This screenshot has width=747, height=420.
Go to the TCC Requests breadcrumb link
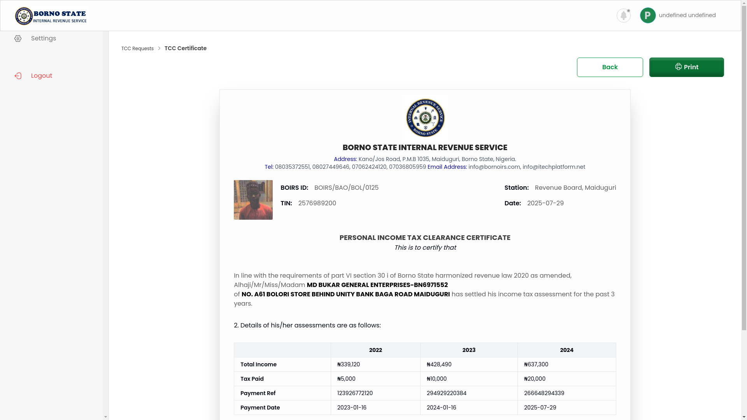coord(137,49)
